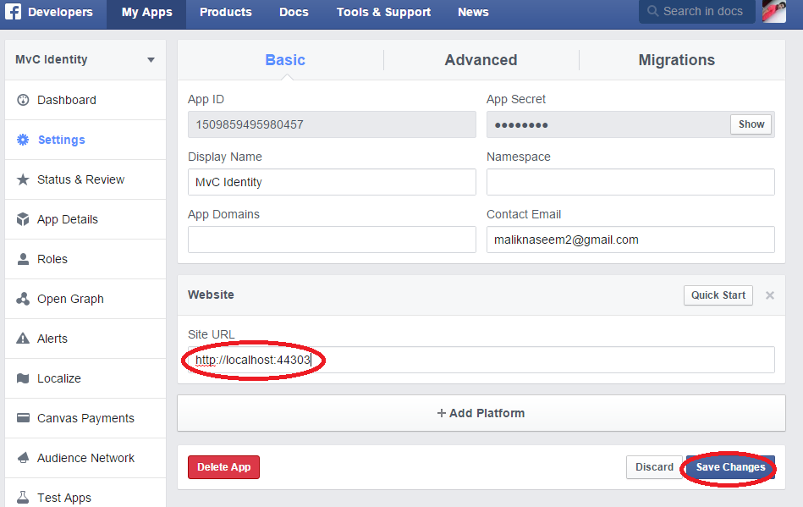Click the Contact Email field
Screen dimensions: 803x507
click(630, 240)
